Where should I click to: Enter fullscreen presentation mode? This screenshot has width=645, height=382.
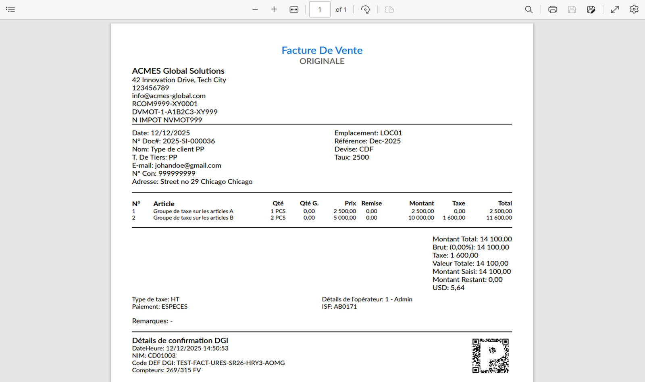click(x=614, y=9)
